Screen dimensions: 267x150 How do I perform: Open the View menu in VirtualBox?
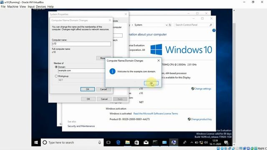click(x=23, y=7)
